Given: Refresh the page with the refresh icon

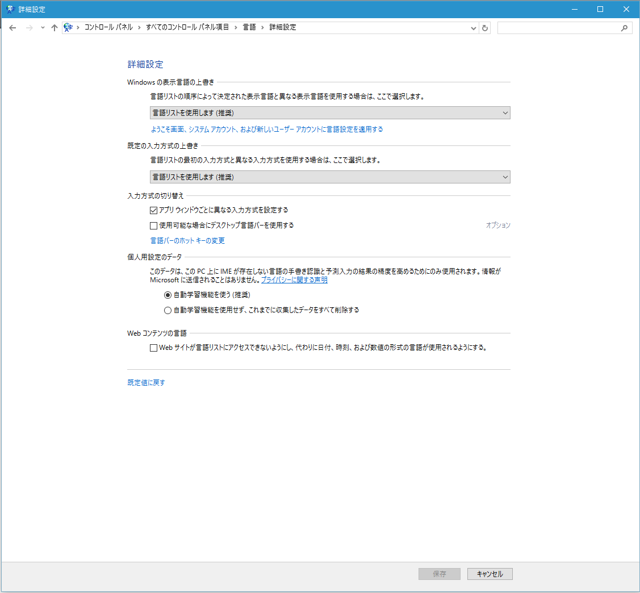Looking at the screenshot, I should [484, 28].
